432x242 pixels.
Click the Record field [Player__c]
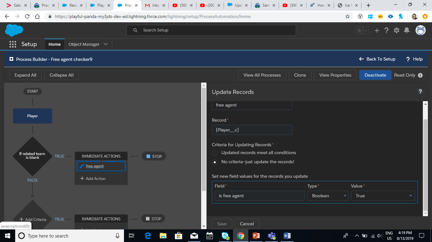tap(252, 130)
